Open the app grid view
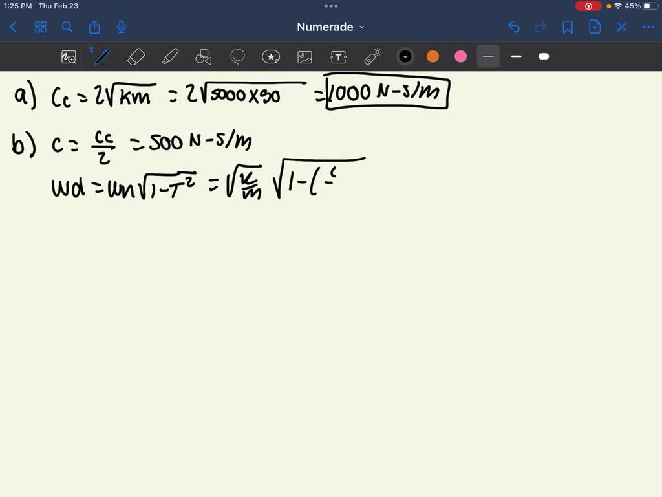Image resolution: width=662 pixels, height=497 pixels. (x=40, y=27)
